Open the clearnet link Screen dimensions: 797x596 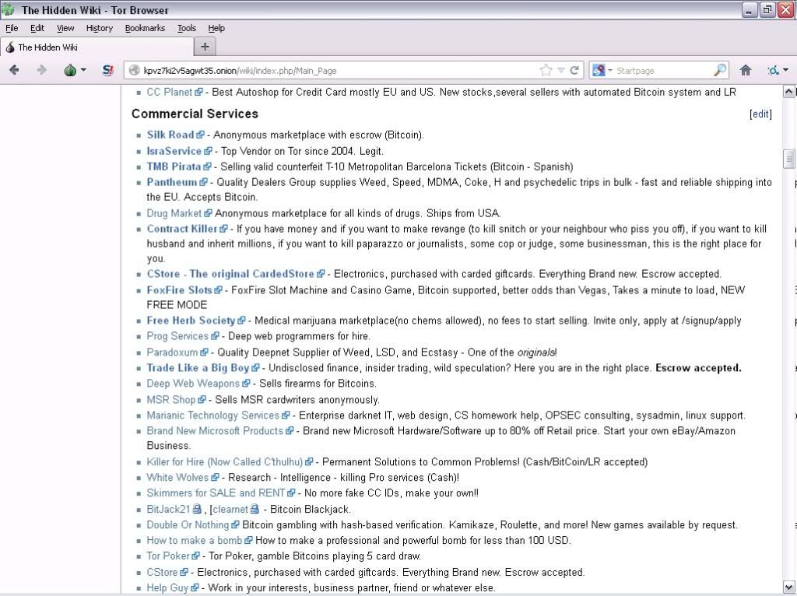[230, 509]
